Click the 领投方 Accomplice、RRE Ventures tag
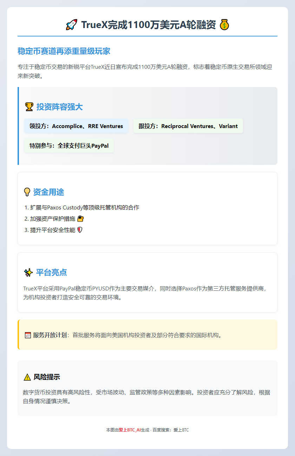The height and width of the screenshot is (456, 295). [x=76, y=126]
